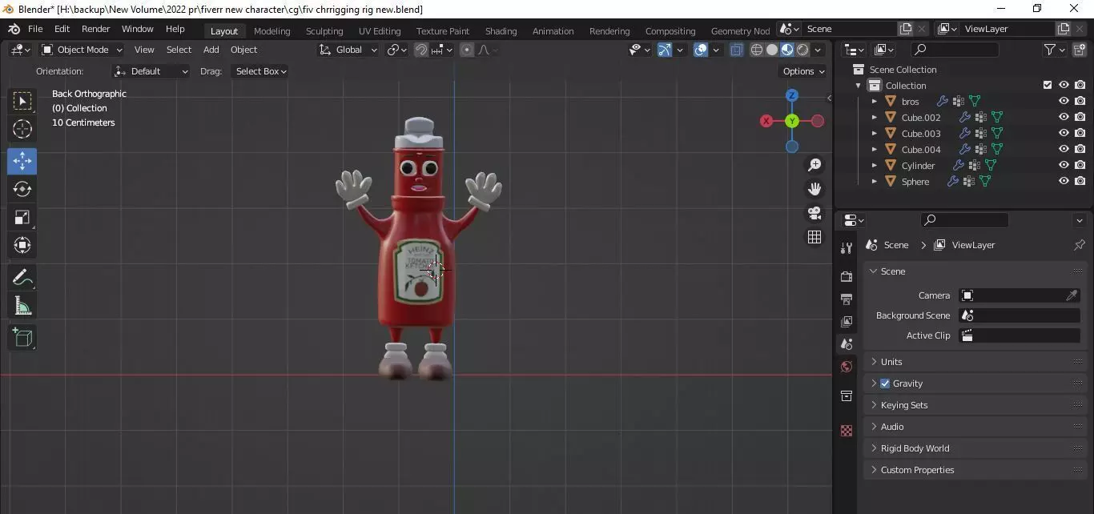This screenshot has width=1094, height=514.
Task: Click the blue Z axis gizmo
Action: pyautogui.click(x=792, y=95)
